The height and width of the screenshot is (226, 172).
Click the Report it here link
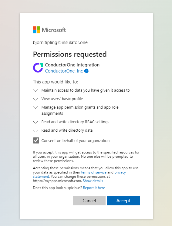pos(94,188)
